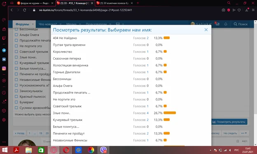Check the Альфа Омега poll option

pyautogui.click(x=16, y=35)
